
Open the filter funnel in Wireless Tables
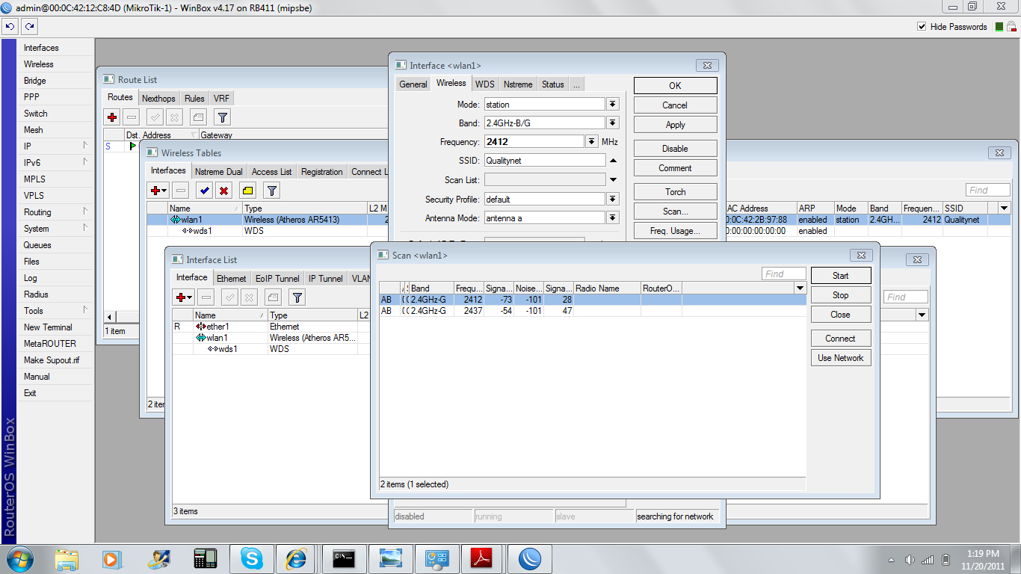point(272,190)
